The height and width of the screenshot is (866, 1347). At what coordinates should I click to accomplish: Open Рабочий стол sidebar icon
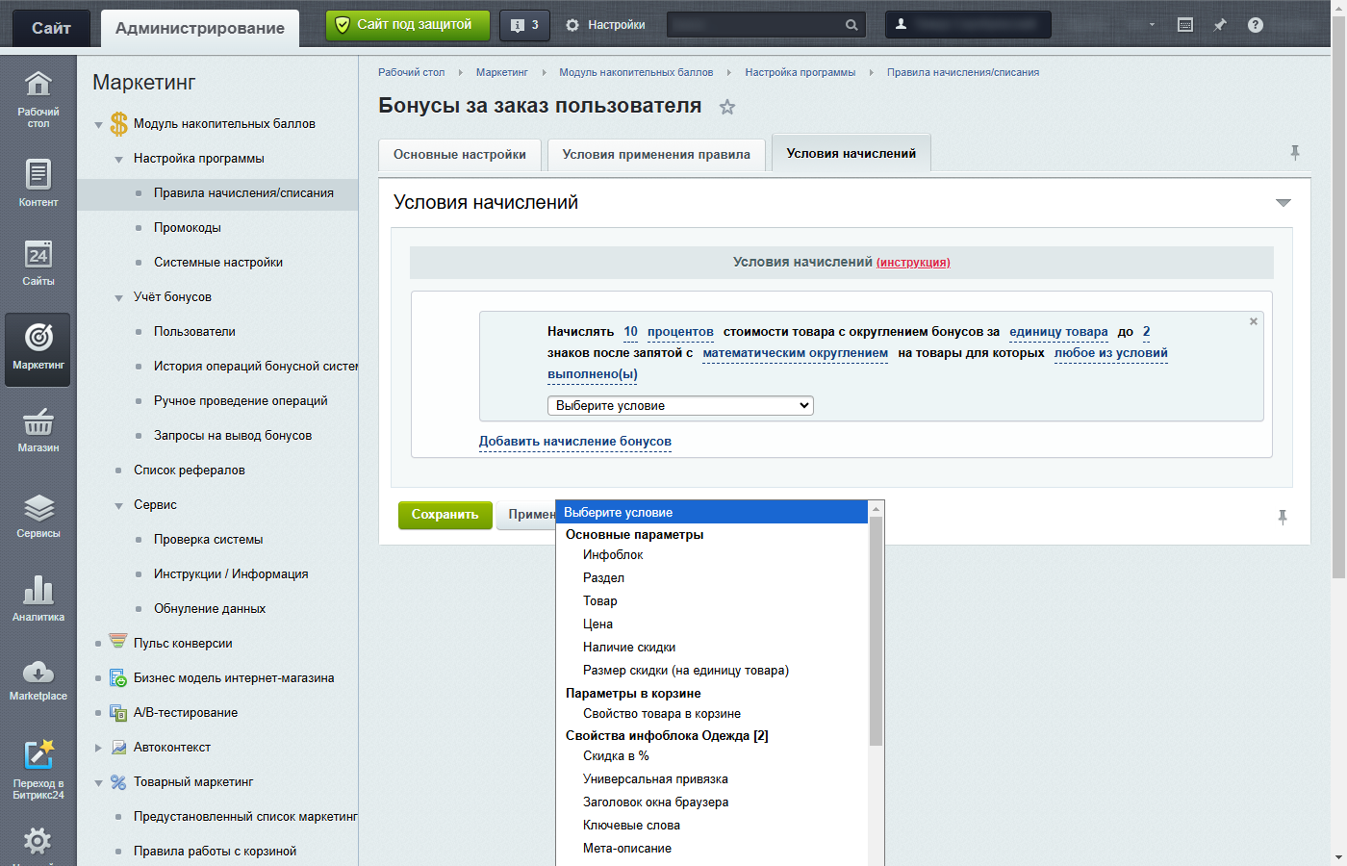click(38, 98)
